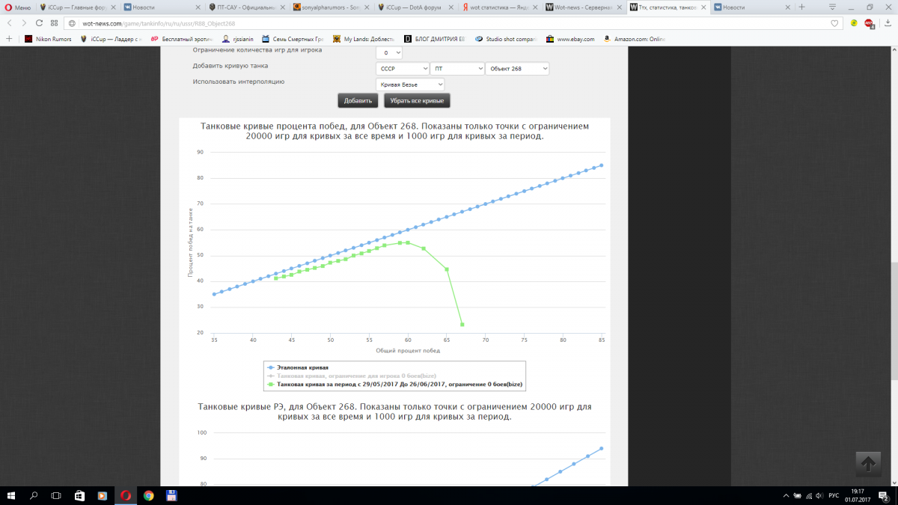Image resolution: width=898 pixels, height=505 pixels.
Task: Switch to the ПТ-САУ Официальный tab
Action: [248, 7]
